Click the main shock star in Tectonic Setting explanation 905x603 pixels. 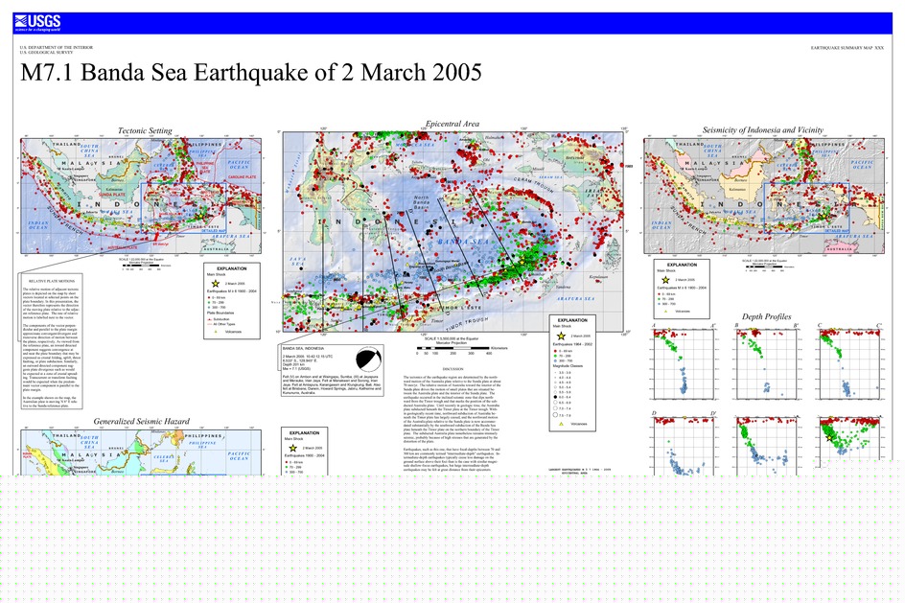[x=216, y=284]
